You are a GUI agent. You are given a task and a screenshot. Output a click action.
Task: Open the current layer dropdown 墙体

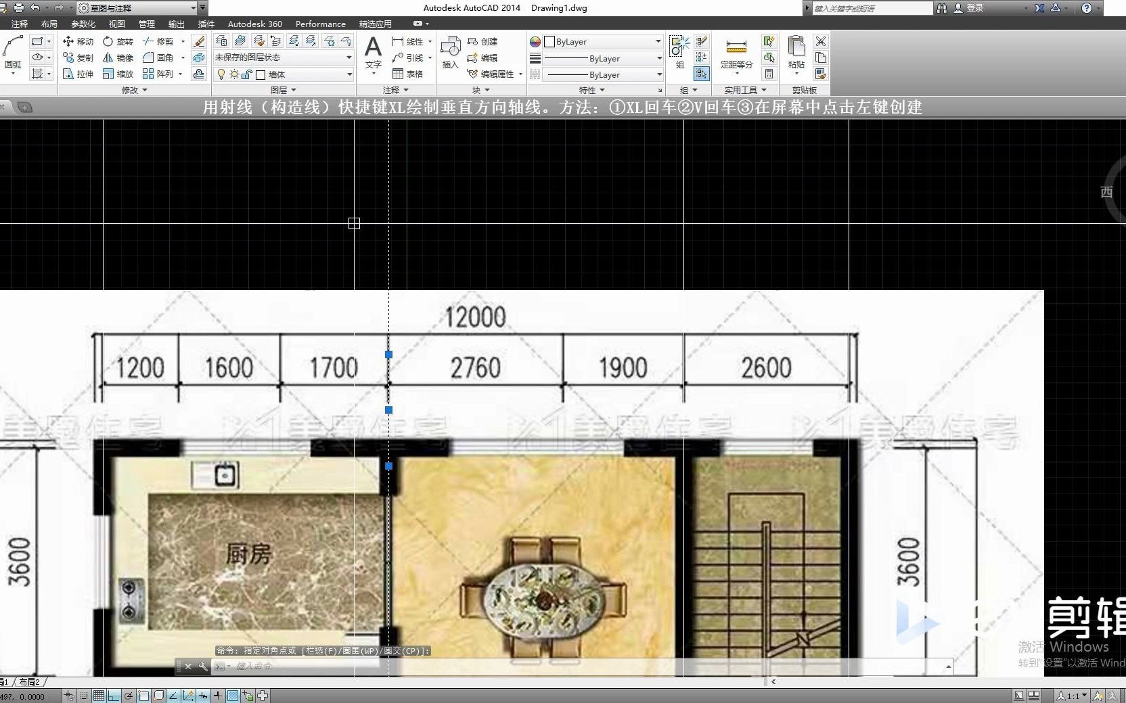(x=284, y=74)
